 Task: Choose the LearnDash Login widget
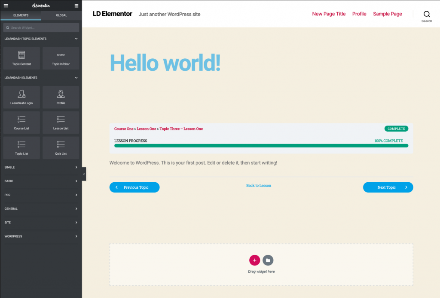21,97
